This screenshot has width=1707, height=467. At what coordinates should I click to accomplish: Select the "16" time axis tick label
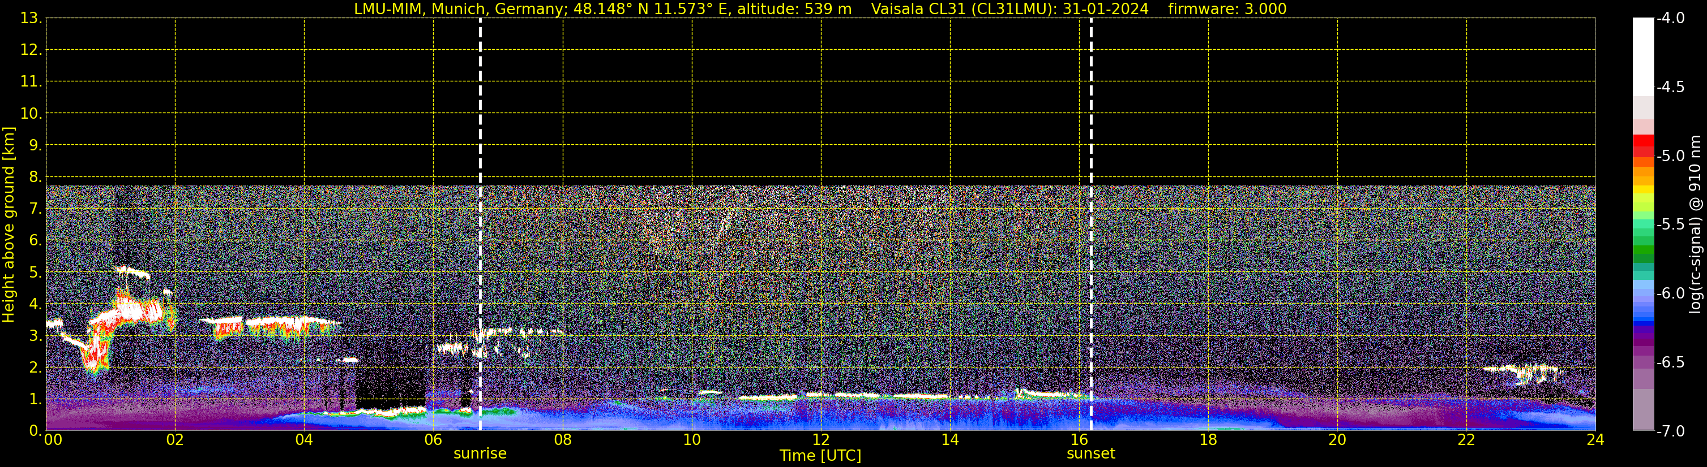click(1080, 440)
